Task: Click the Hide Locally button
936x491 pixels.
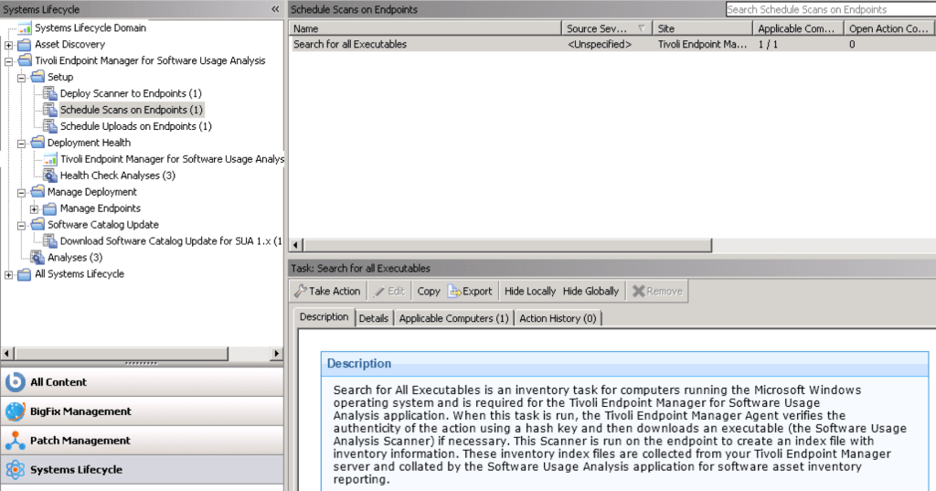Action: point(530,292)
